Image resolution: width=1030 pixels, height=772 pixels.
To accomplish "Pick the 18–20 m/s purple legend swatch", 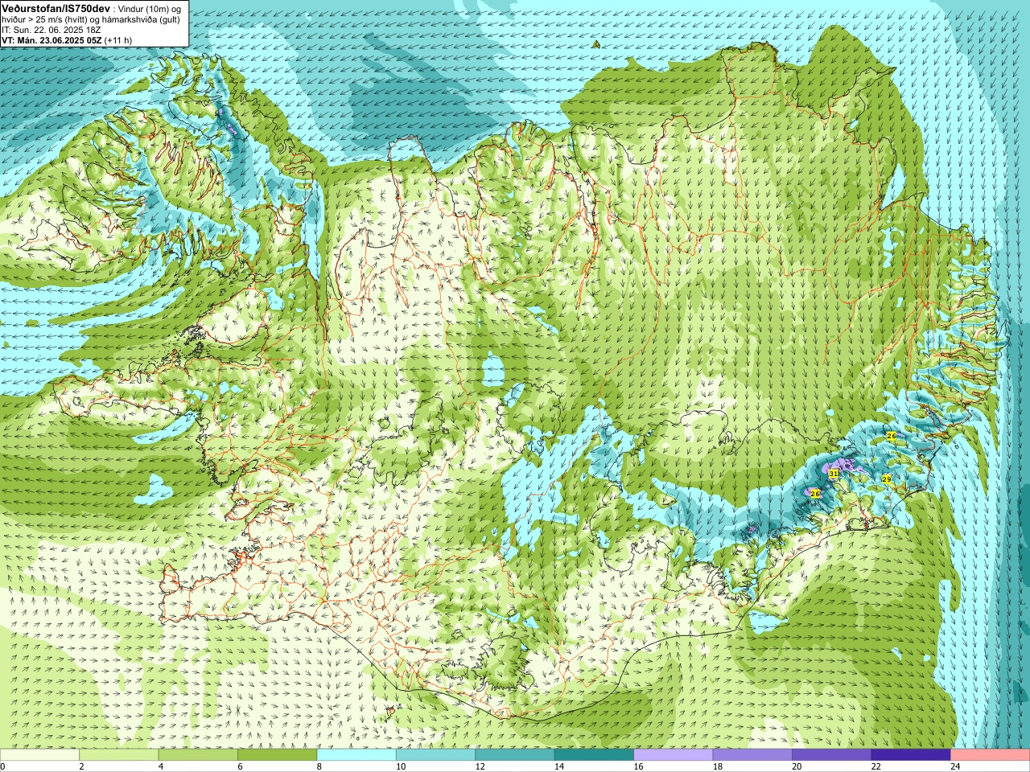I will (x=752, y=755).
